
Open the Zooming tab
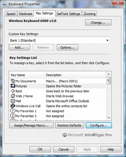click(x=90, y=14)
